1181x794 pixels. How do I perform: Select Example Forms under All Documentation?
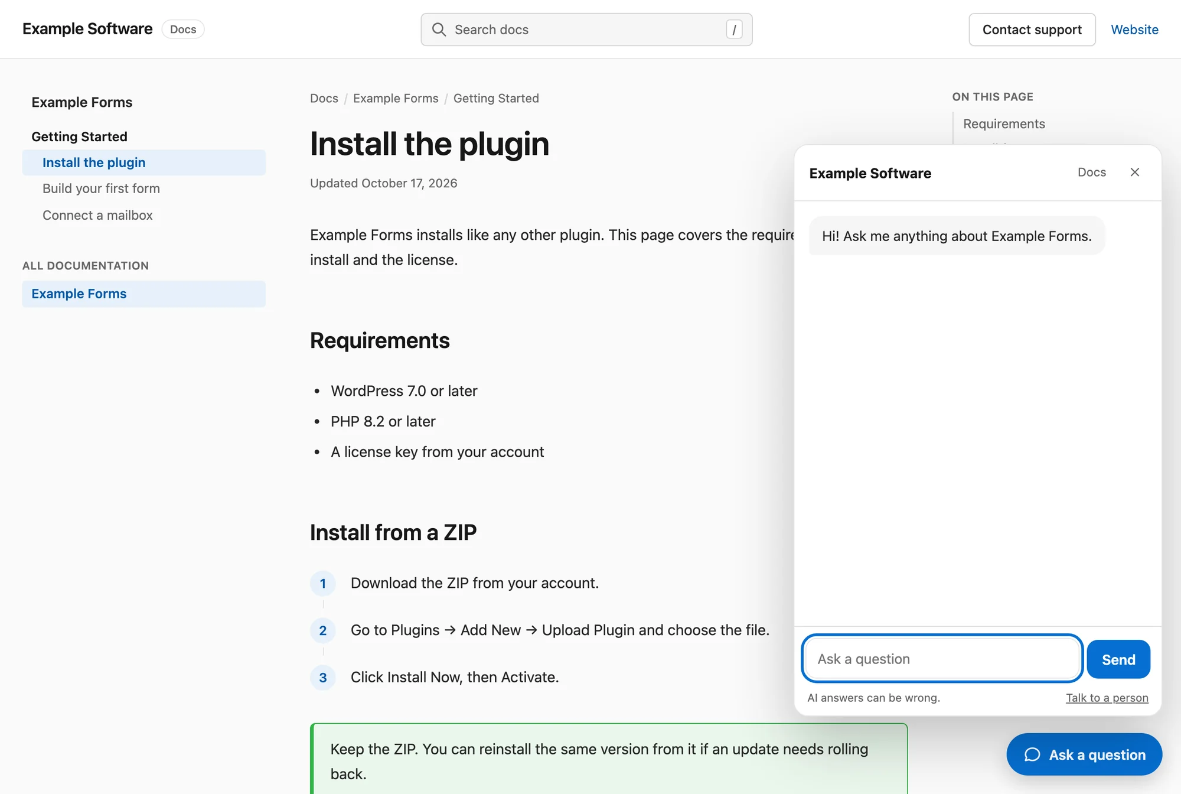(144, 294)
